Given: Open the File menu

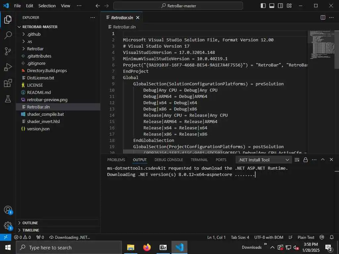Looking at the screenshot, I should pos(18,6).
